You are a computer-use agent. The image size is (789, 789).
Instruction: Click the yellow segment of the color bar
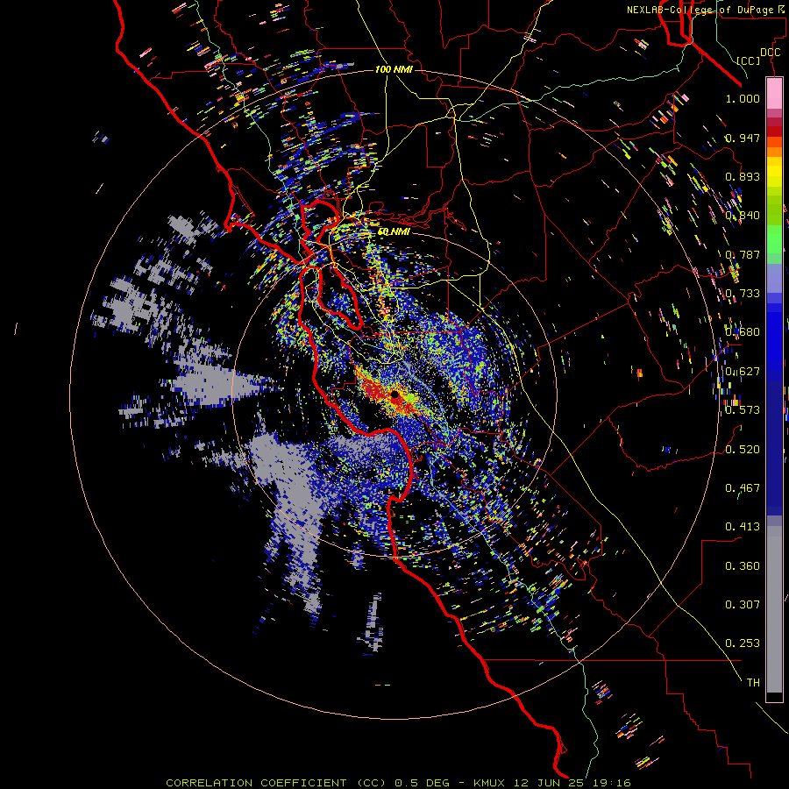point(774,172)
